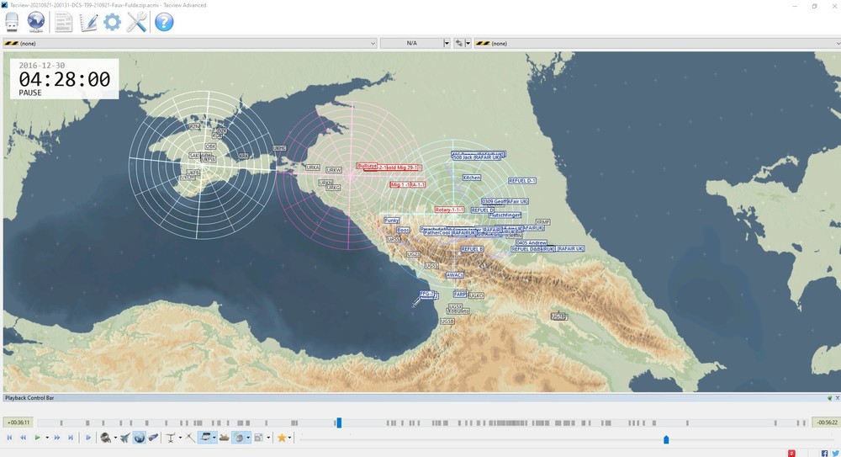Open the Facebook link icon
Screen dimensions: 841x457
[824, 453]
